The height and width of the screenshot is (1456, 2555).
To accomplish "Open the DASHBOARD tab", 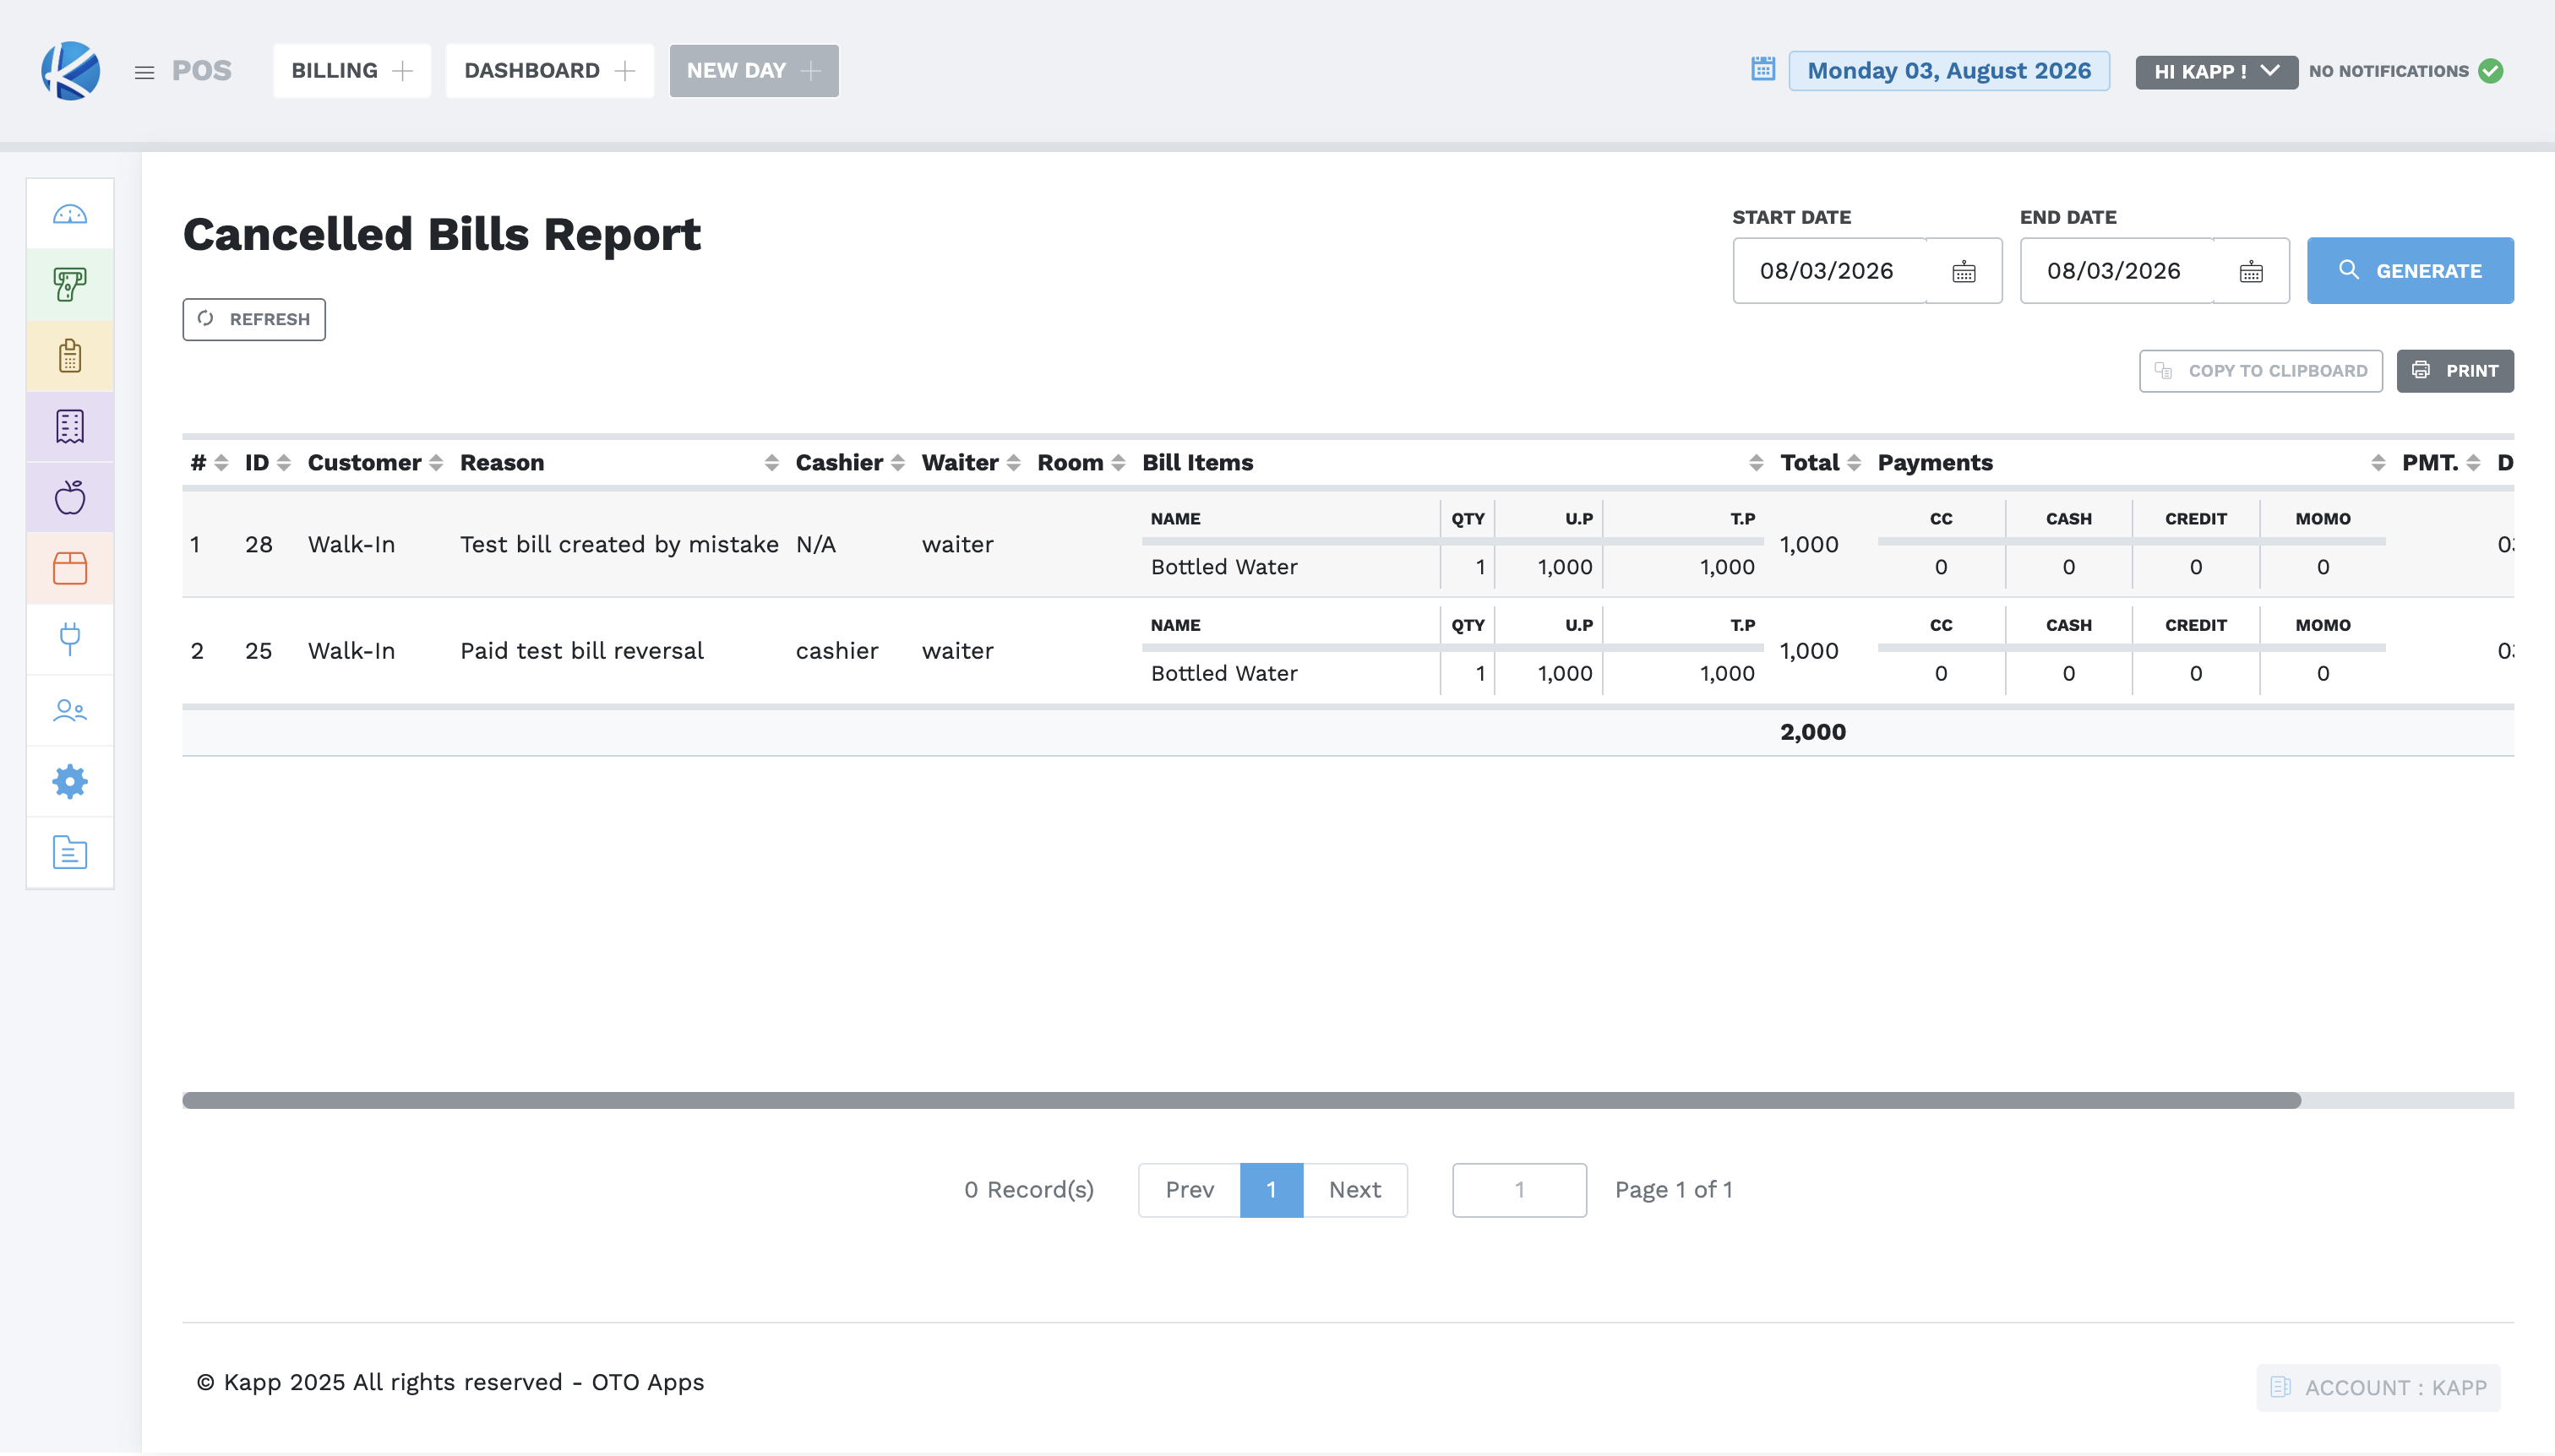I will (x=549, y=71).
